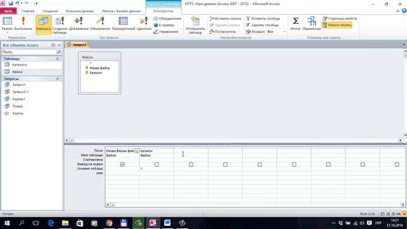The height and width of the screenshot is (229, 407).
Task: Check show box in sixth grid column
Action: coord(294,164)
